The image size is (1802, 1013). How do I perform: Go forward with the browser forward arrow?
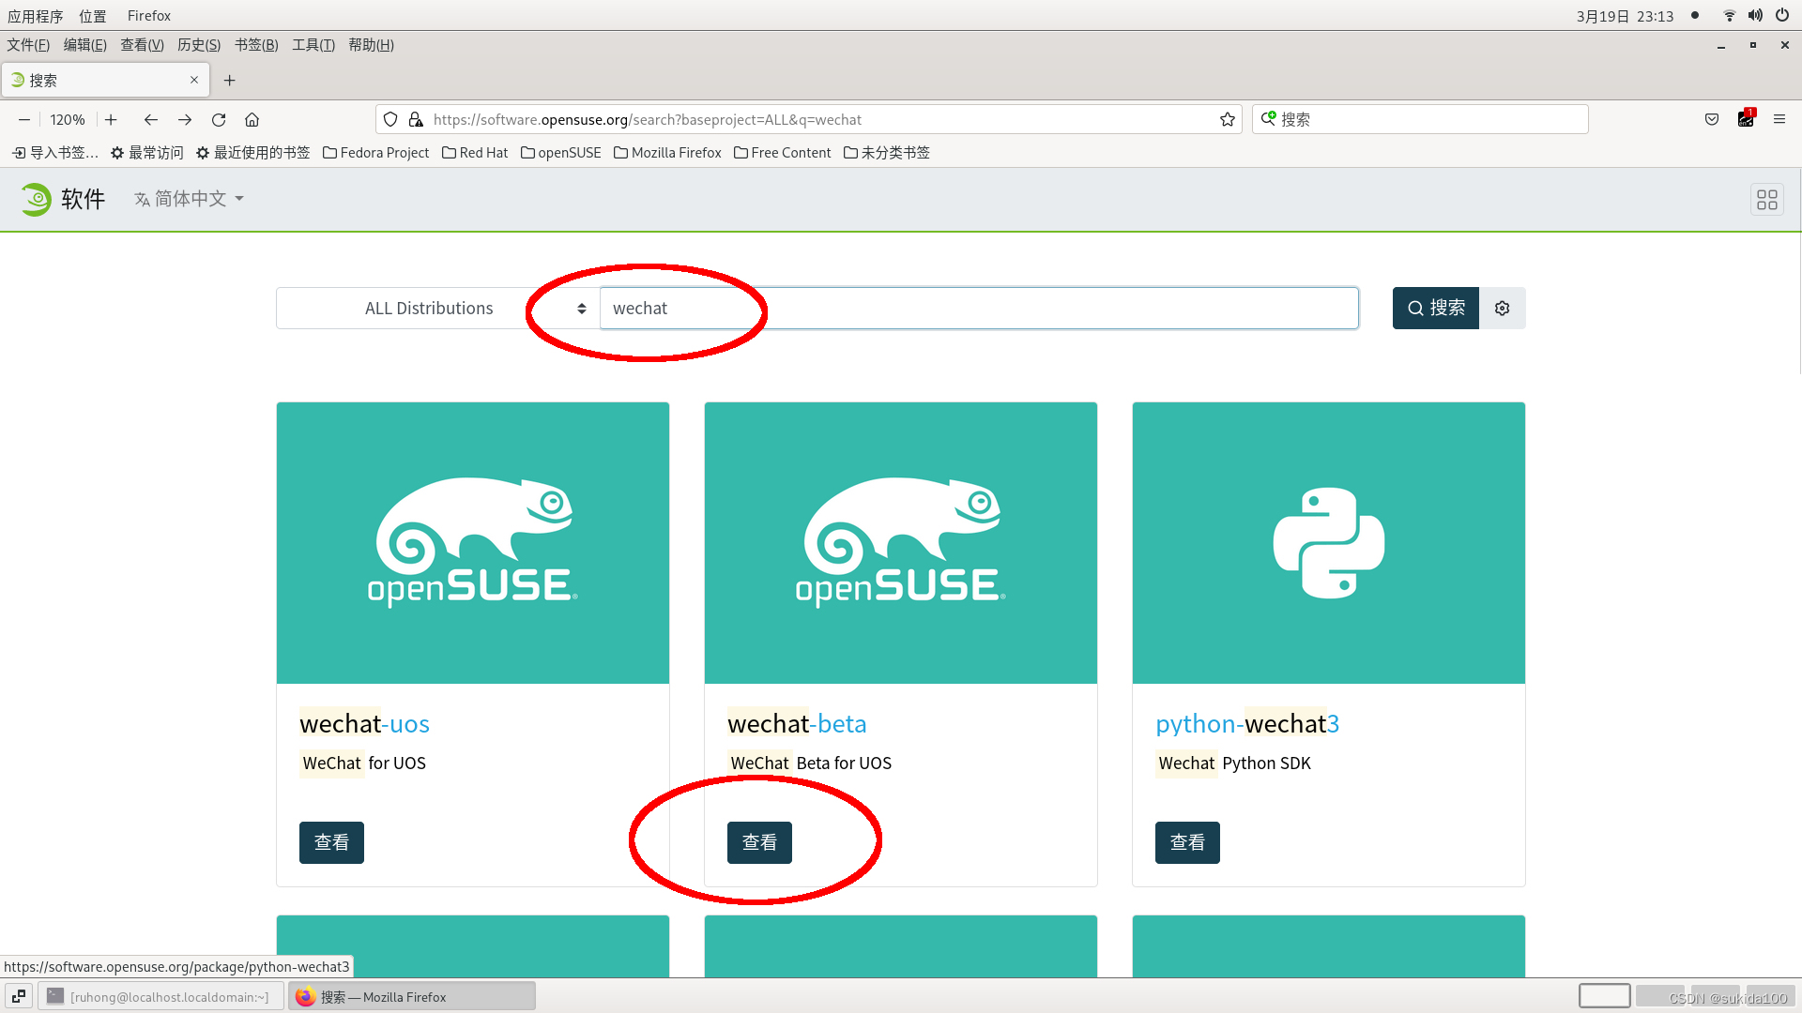pyautogui.click(x=185, y=120)
